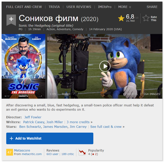Click the Add to Watchlist button
The width and height of the screenshot is (164, 162).
click(50, 138)
